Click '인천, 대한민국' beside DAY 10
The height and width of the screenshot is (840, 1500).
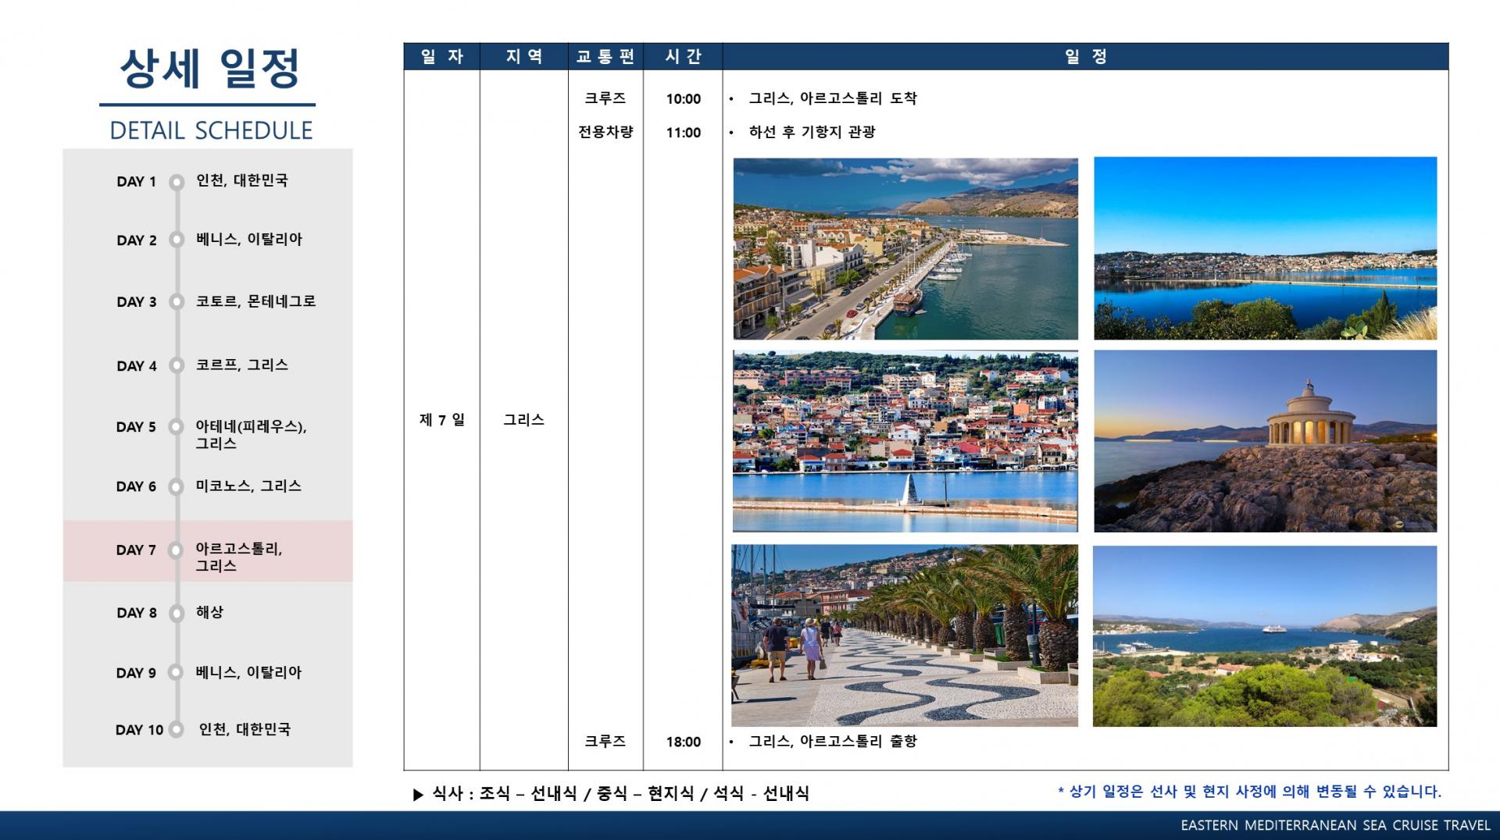(245, 729)
